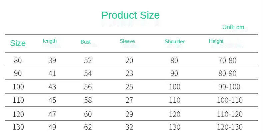Screen dimensions: 263x133
Task: Select the length column header
Action: (x=50, y=41)
